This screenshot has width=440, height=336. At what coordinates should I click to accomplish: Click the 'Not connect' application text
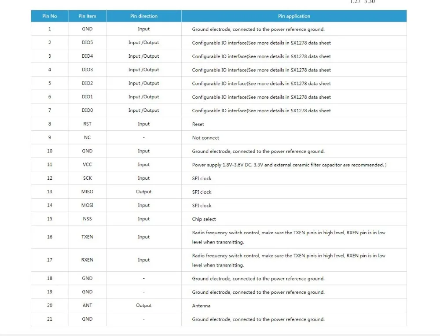(205, 138)
